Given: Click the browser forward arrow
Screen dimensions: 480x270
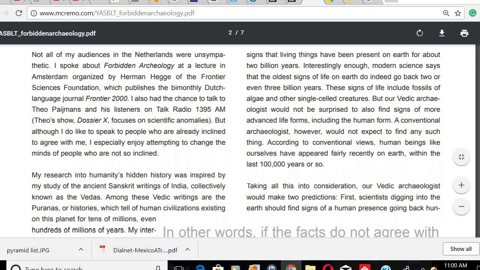Looking at the screenshot, I should (5, 13).
